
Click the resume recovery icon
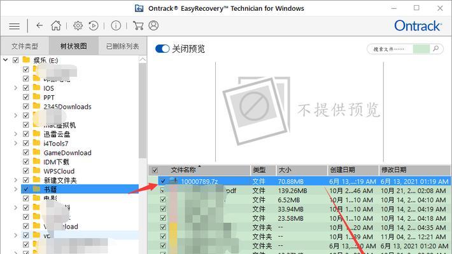click(94, 25)
